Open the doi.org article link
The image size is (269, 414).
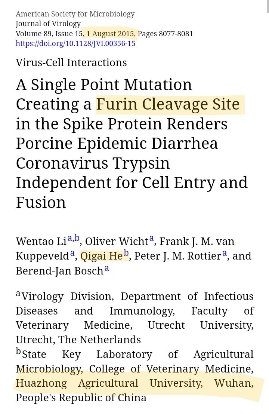(x=75, y=43)
